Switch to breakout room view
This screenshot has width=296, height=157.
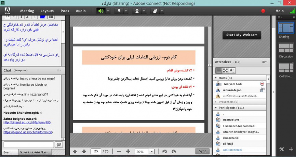pyautogui.click(x=225, y=71)
